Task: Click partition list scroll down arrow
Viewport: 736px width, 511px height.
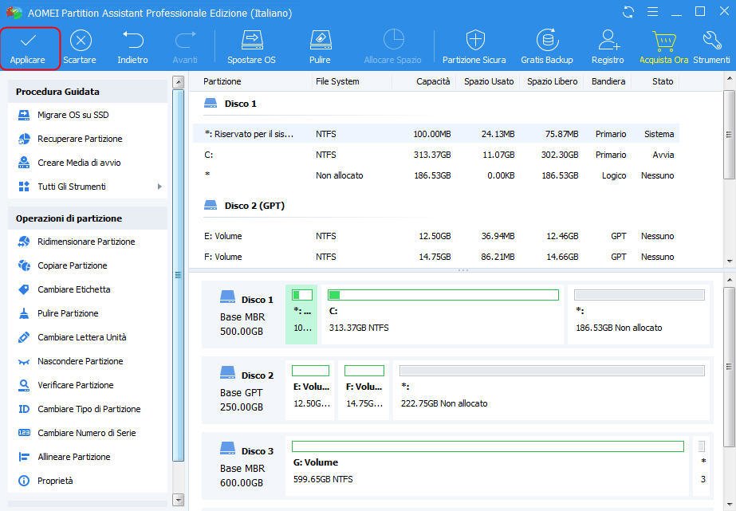Action: point(730,261)
